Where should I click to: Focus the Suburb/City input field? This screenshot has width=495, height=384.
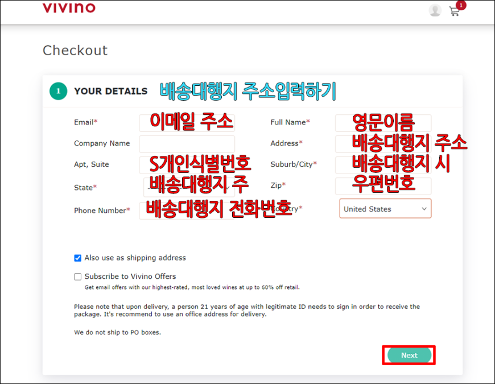(383, 165)
